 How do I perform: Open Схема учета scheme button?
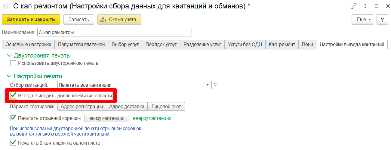[119, 20]
